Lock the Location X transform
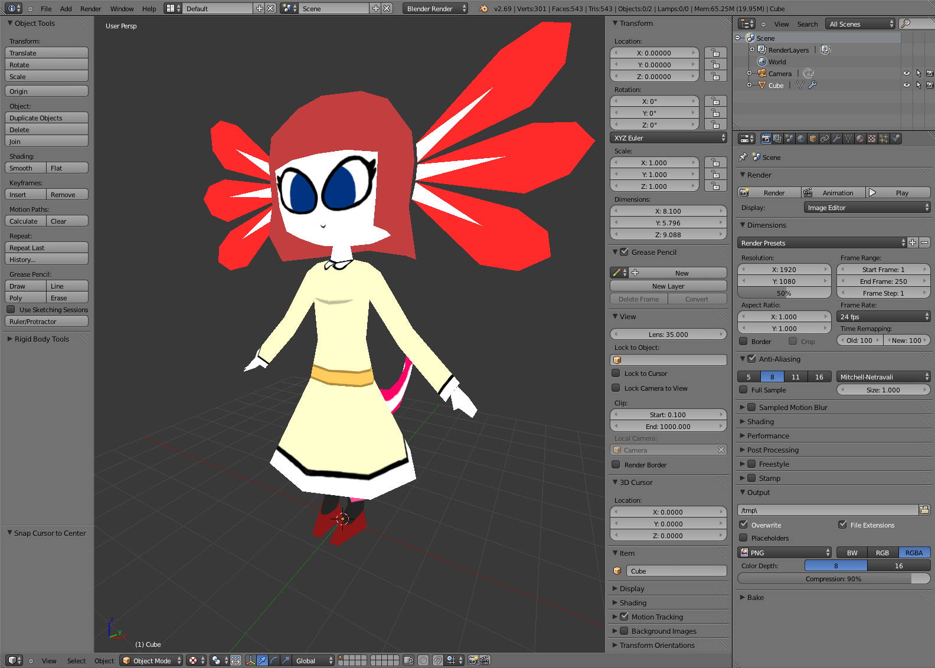Viewport: 935px width, 668px height. tap(715, 53)
